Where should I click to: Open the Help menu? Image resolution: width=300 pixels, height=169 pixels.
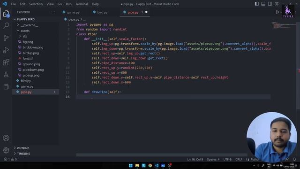(95, 4)
